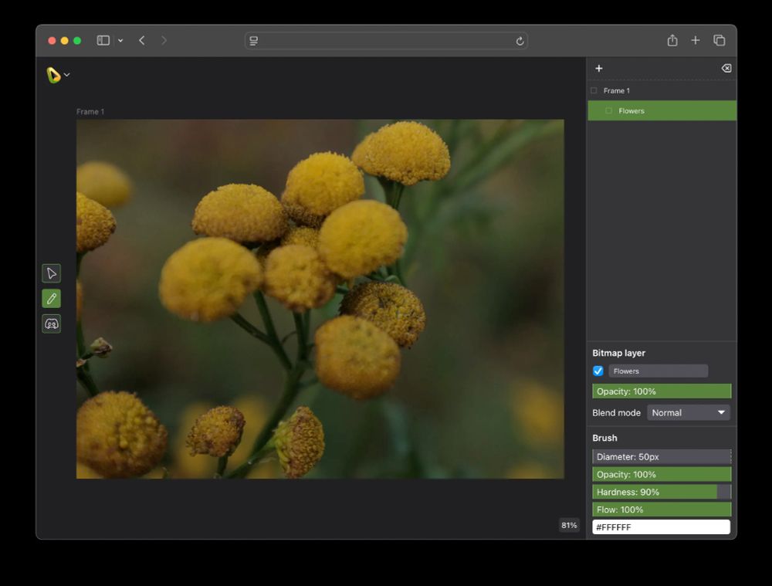Open the Discord community link icon
772x586 pixels.
tap(51, 323)
